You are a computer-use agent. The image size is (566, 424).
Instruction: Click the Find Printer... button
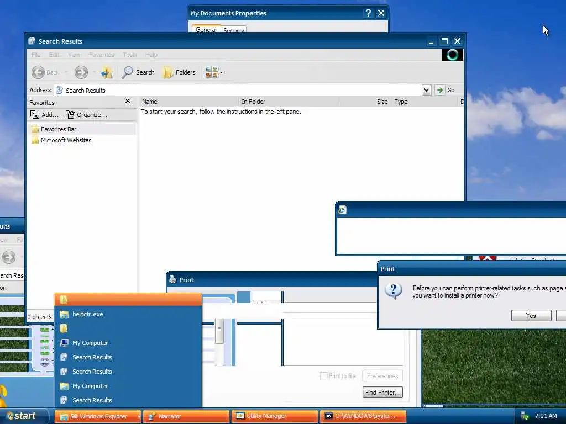pos(382,393)
